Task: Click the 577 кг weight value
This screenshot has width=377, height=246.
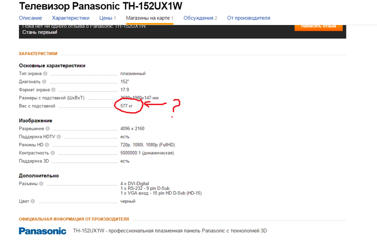Action: pyautogui.click(x=126, y=106)
